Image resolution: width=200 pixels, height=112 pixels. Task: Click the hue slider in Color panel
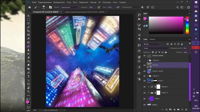187,25
